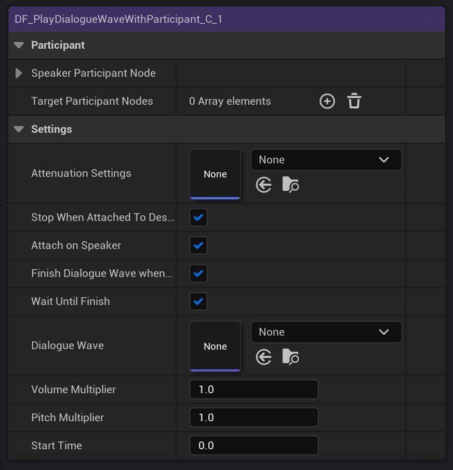Collapse the Participant section
This screenshot has width=453, height=470.
pyautogui.click(x=19, y=45)
